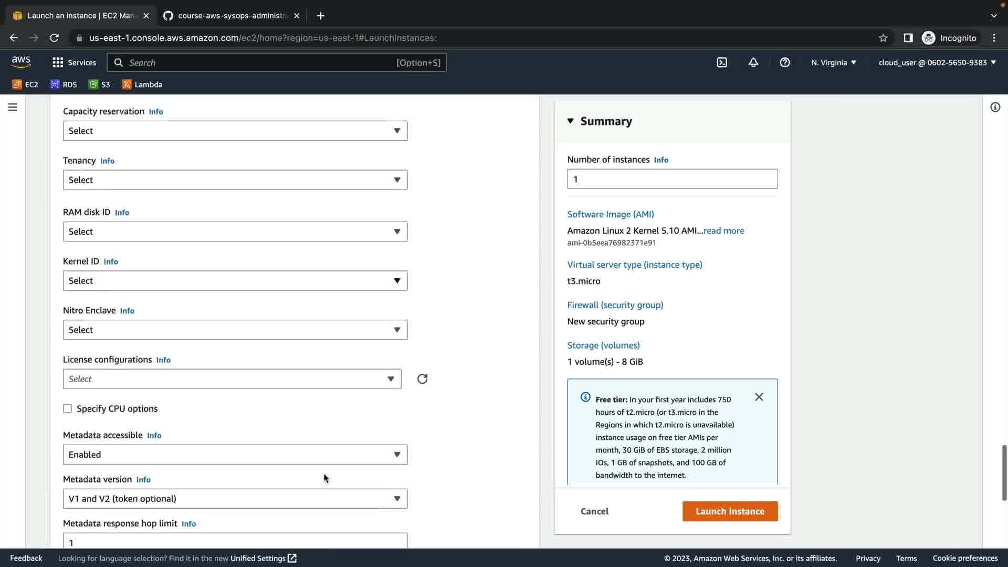Viewport: 1008px width, 567px height.
Task: Dismiss the Free tier info box
Action: point(759,397)
